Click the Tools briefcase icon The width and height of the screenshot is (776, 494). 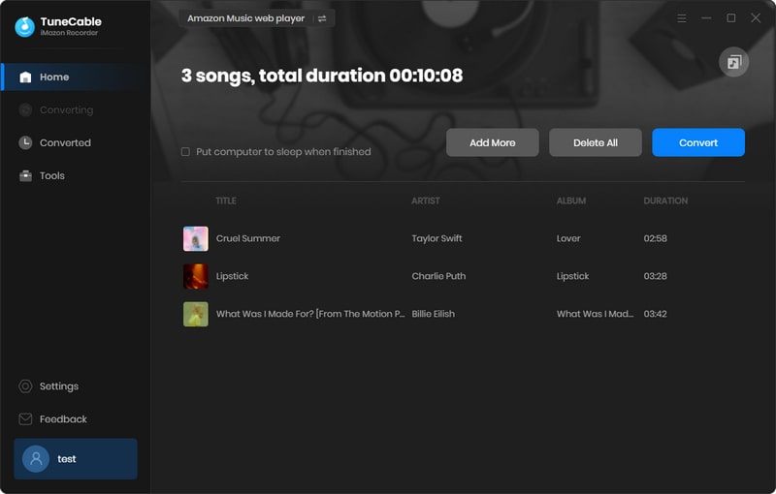click(25, 176)
